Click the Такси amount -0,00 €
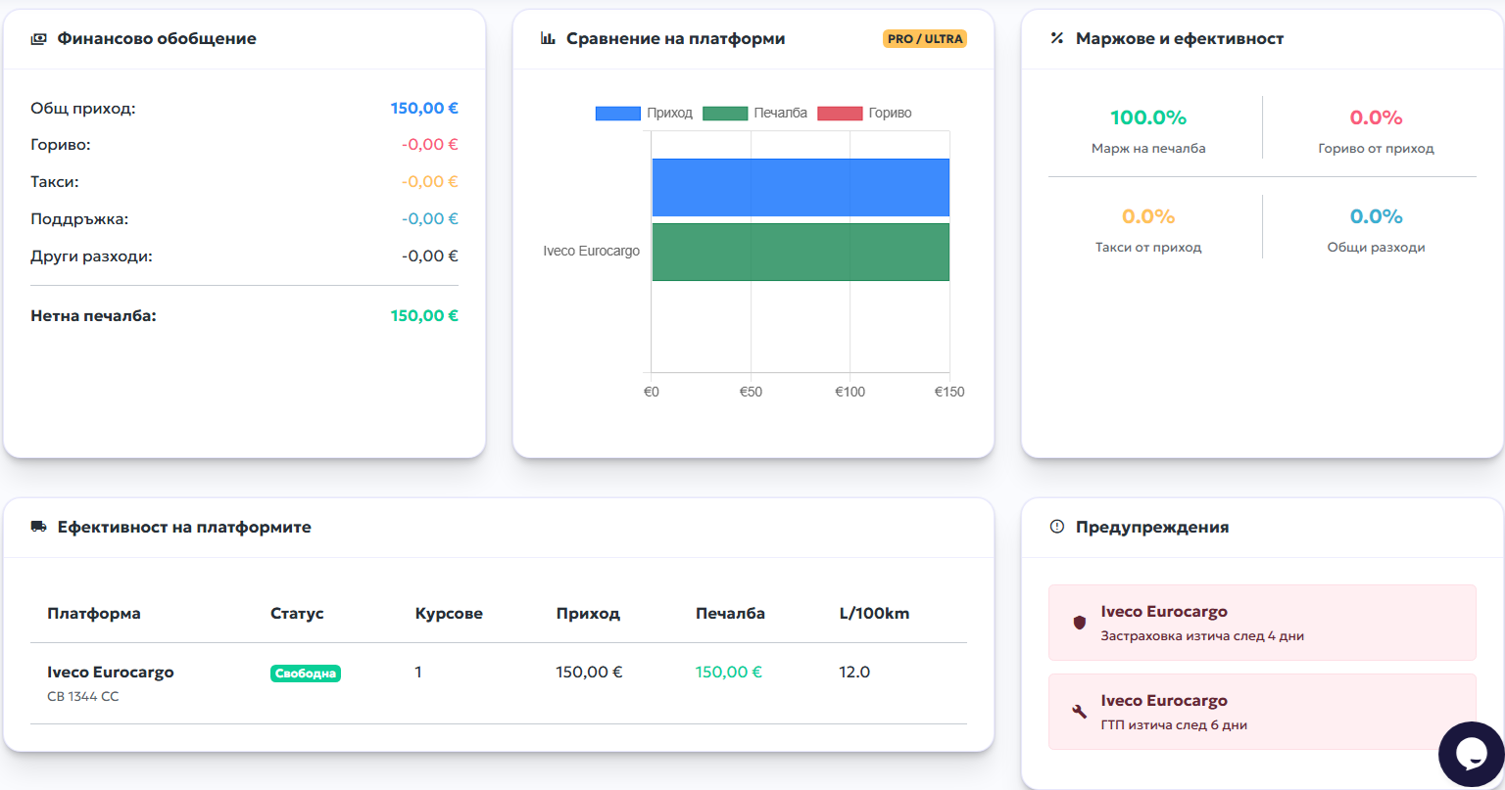1505x790 pixels. point(430,182)
